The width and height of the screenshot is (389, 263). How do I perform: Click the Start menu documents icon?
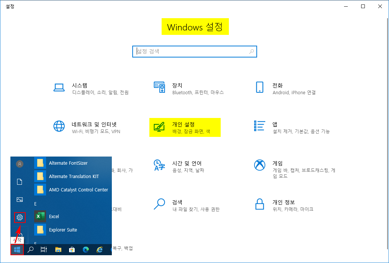pyautogui.click(x=20, y=182)
